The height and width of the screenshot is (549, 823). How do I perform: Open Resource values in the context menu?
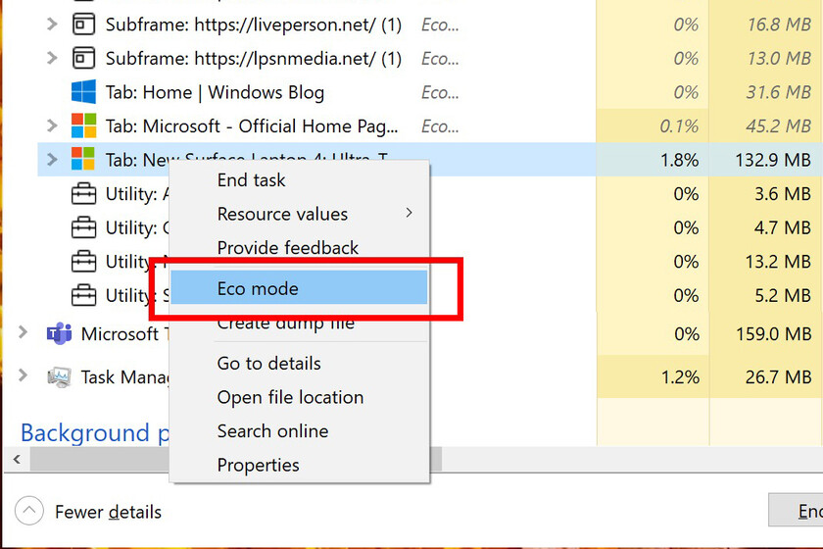coord(299,214)
